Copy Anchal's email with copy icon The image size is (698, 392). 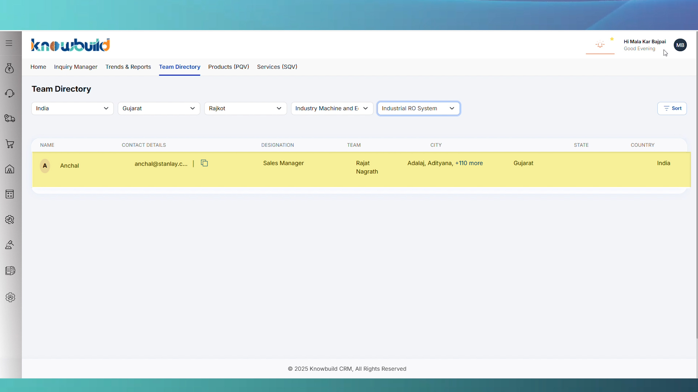coord(204,163)
